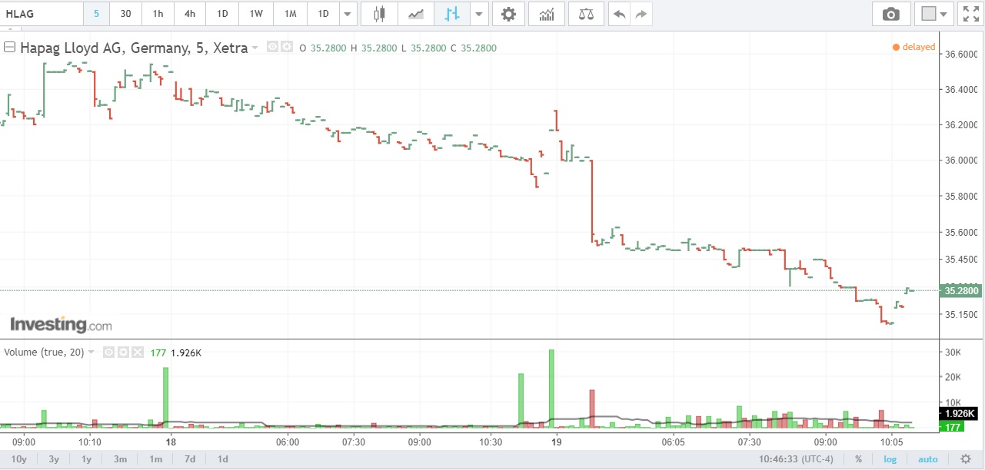Choose the 1W interval

257,14
